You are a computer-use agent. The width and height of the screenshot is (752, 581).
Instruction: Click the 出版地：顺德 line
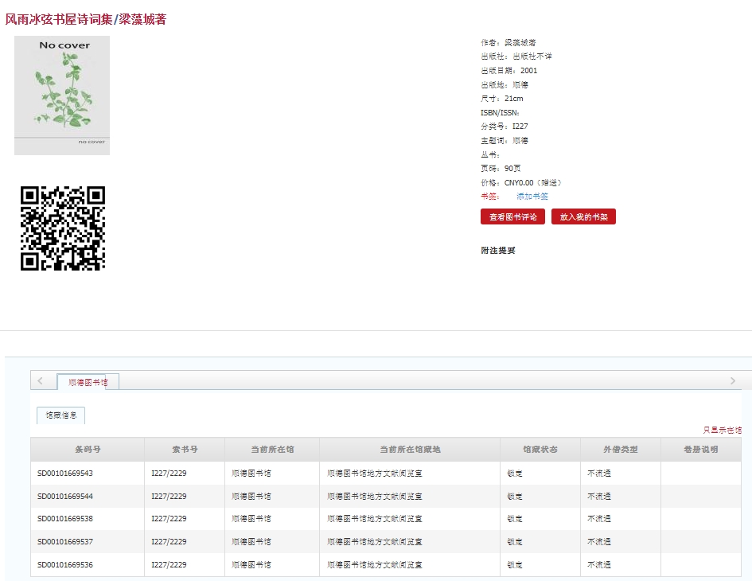click(505, 85)
